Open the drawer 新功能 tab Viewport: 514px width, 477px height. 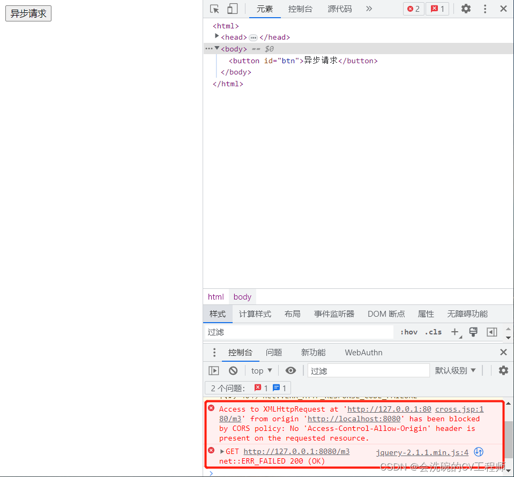click(x=313, y=353)
